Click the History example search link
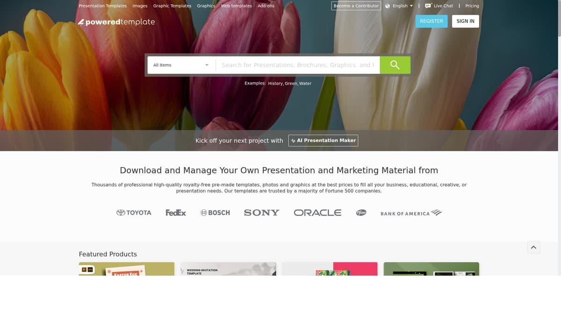This screenshot has height=315, width=561. 275,83
